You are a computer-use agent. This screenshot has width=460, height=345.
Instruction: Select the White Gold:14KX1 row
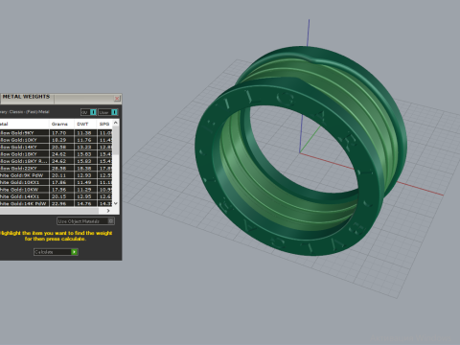[x=56, y=196]
